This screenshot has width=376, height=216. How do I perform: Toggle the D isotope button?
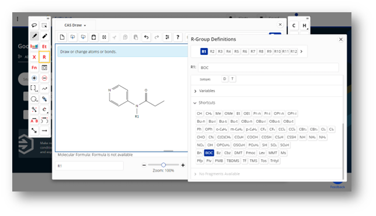(225, 79)
